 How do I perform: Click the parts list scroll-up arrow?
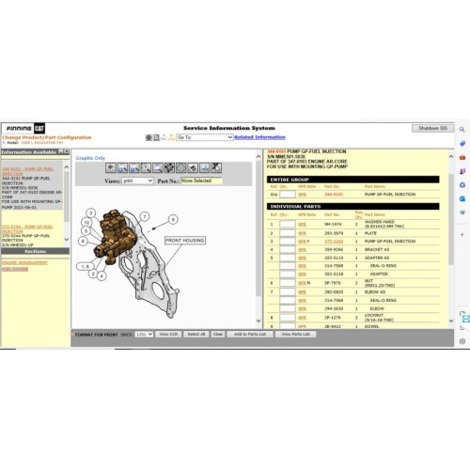pyautogui.click(x=451, y=156)
